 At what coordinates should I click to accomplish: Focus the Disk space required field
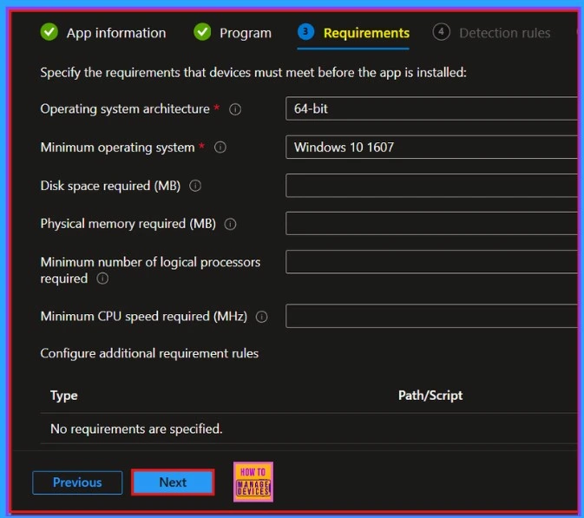pos(431,186)
